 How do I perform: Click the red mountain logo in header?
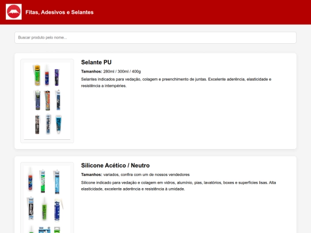14,12
